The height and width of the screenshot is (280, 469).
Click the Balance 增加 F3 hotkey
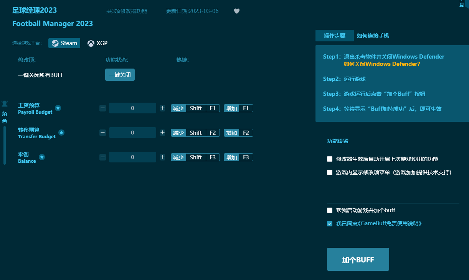tap(238, 157)
